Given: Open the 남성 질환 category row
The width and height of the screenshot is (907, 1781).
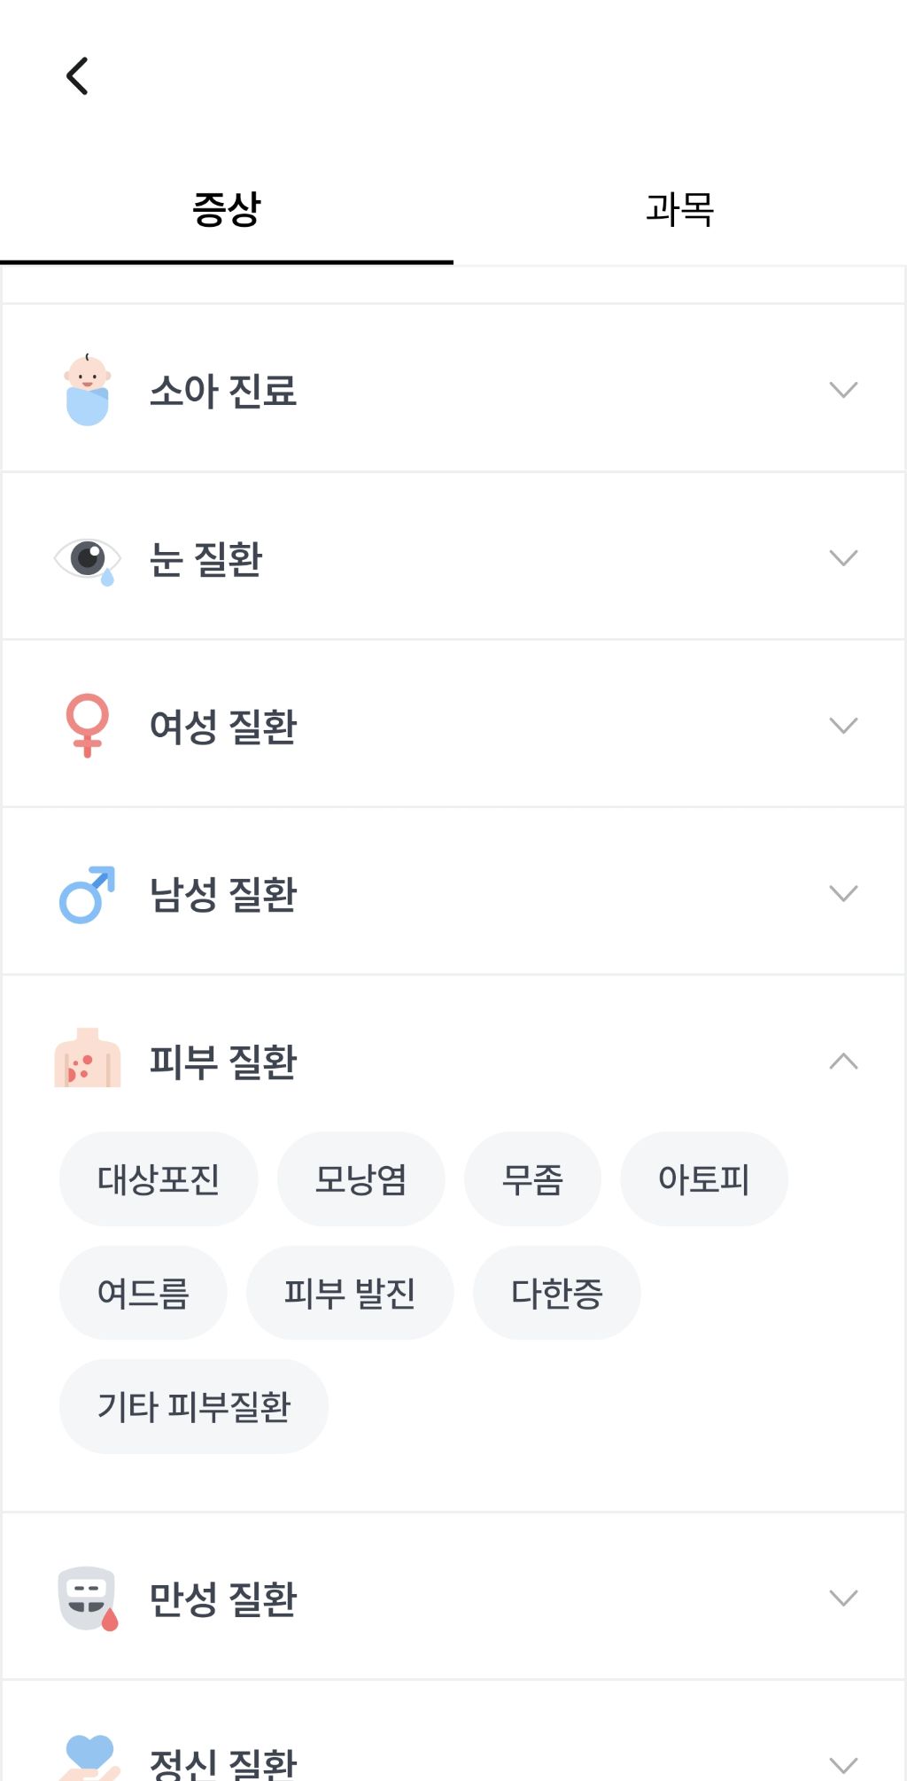Looking at the screenshot, I should tap(452, 894).
